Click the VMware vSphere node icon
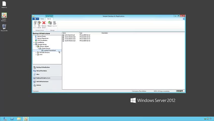The image size is (214, 121). pos(38,46)
